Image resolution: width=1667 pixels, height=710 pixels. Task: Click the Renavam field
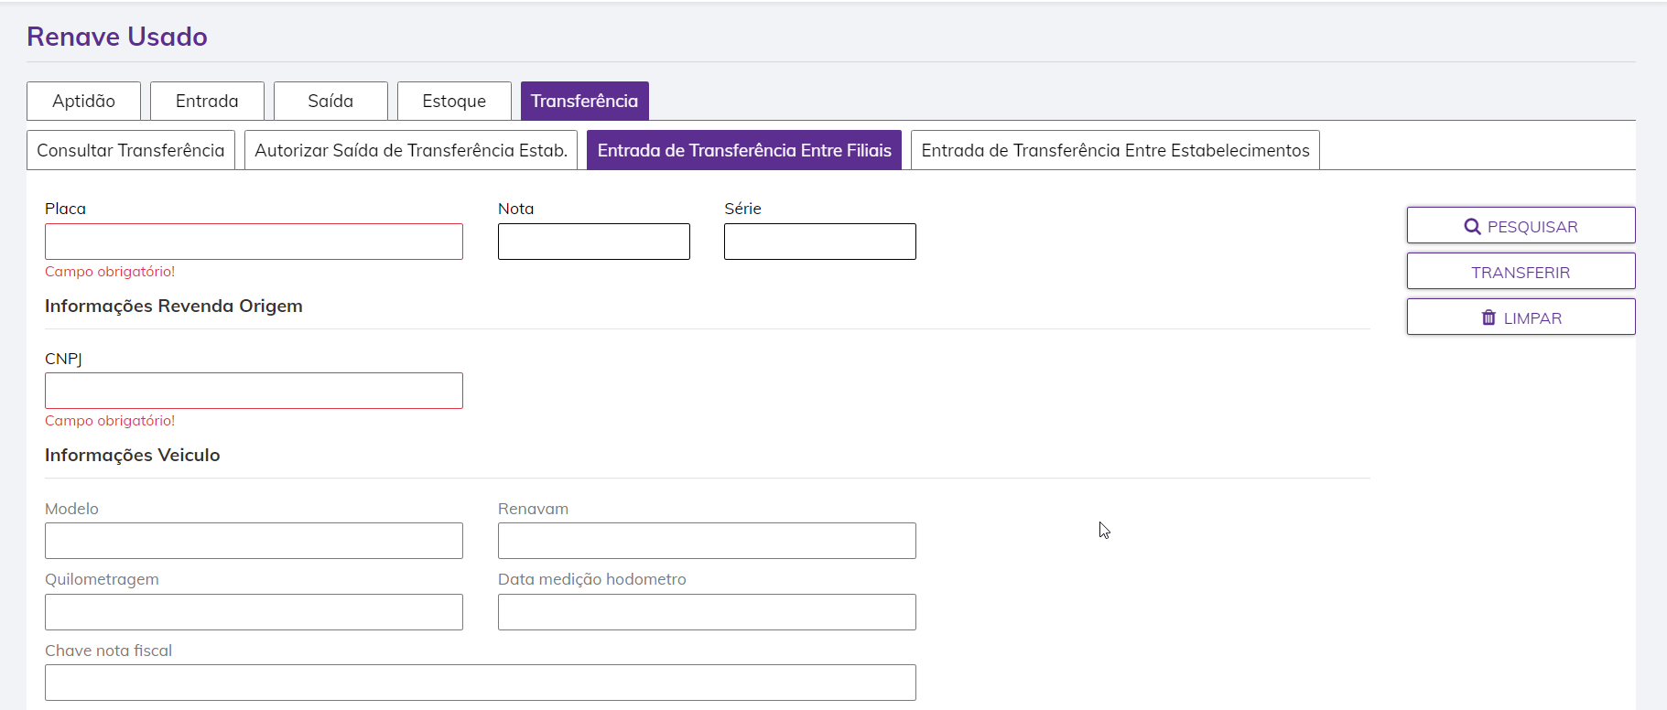pyautogui.click(x=707, y=541)
